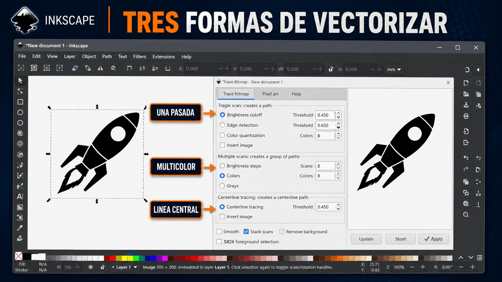Screen dimensions: 502x282
Task: Select Centerline tracing radio option
Action: [x=222, y=207]
